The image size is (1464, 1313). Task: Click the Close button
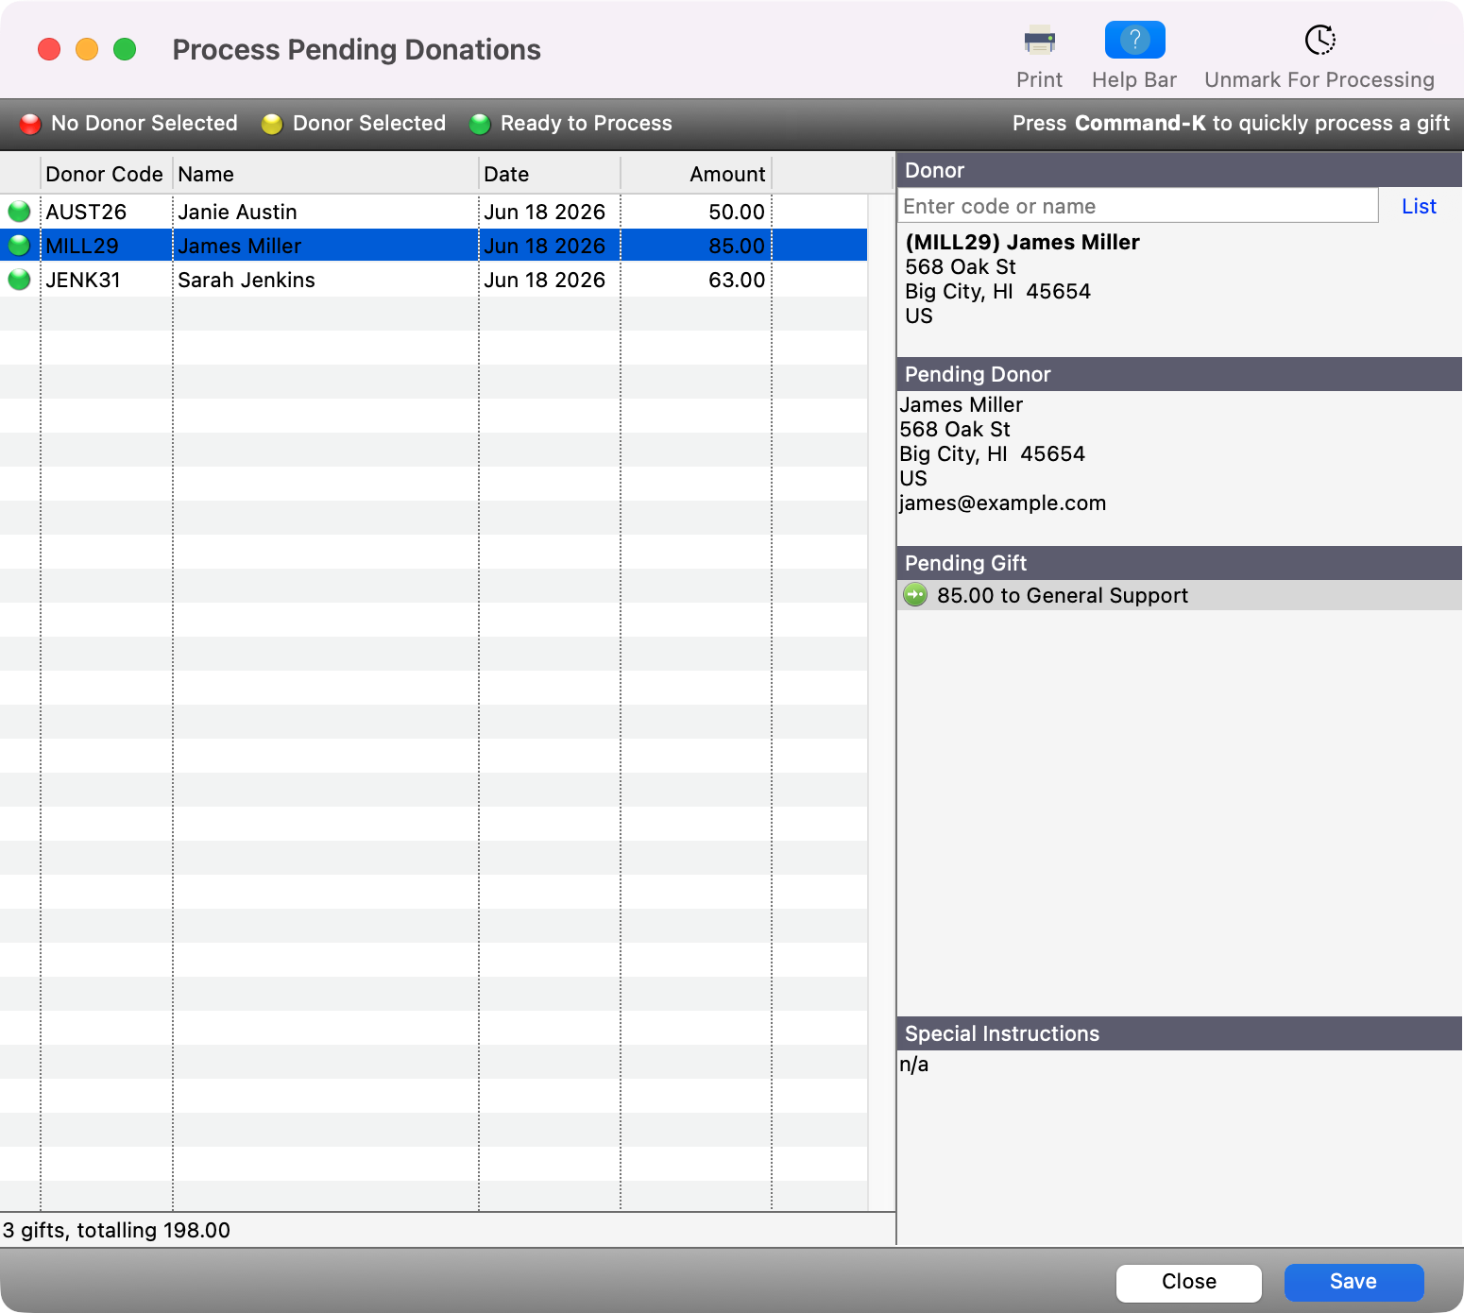[x=1189, y=1282]
